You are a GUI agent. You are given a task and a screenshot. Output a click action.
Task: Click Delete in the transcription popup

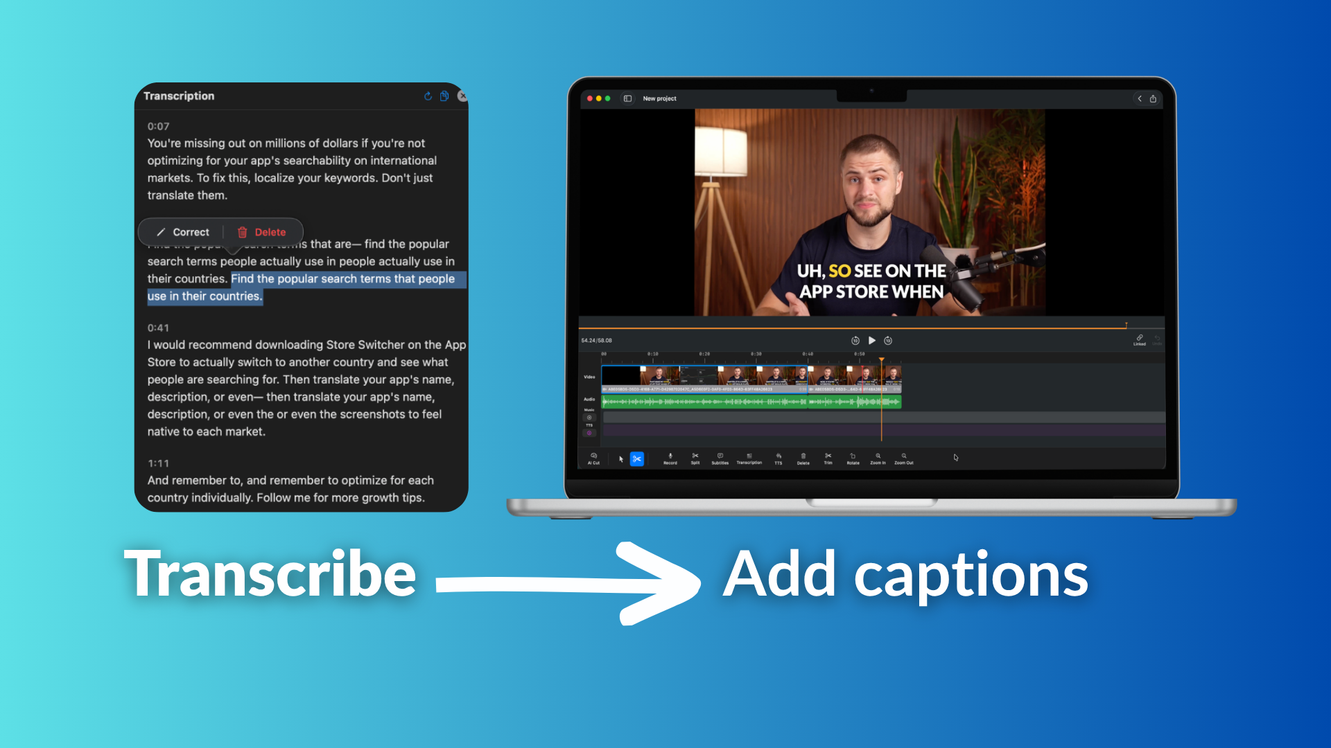pos(262,232)
